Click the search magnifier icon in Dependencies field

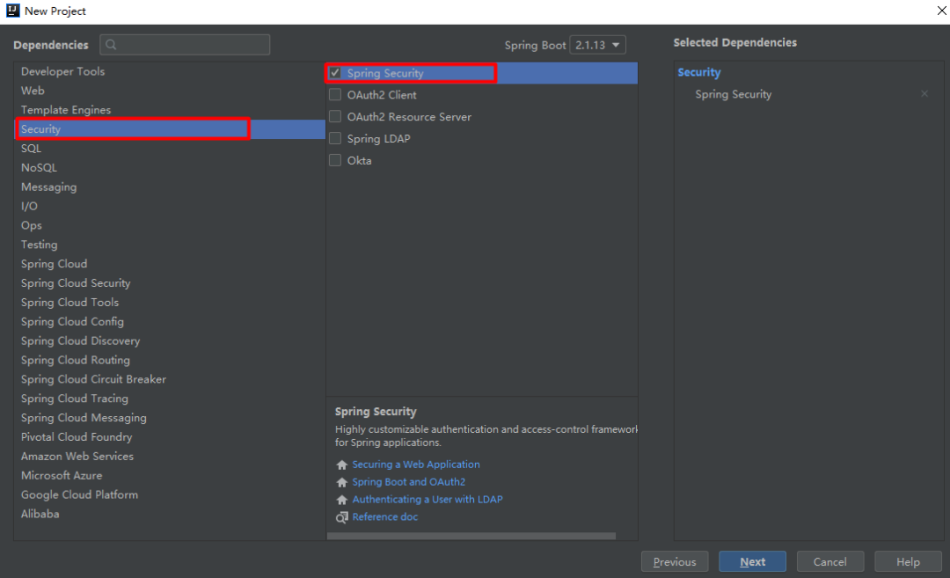(x=112, y=45)
